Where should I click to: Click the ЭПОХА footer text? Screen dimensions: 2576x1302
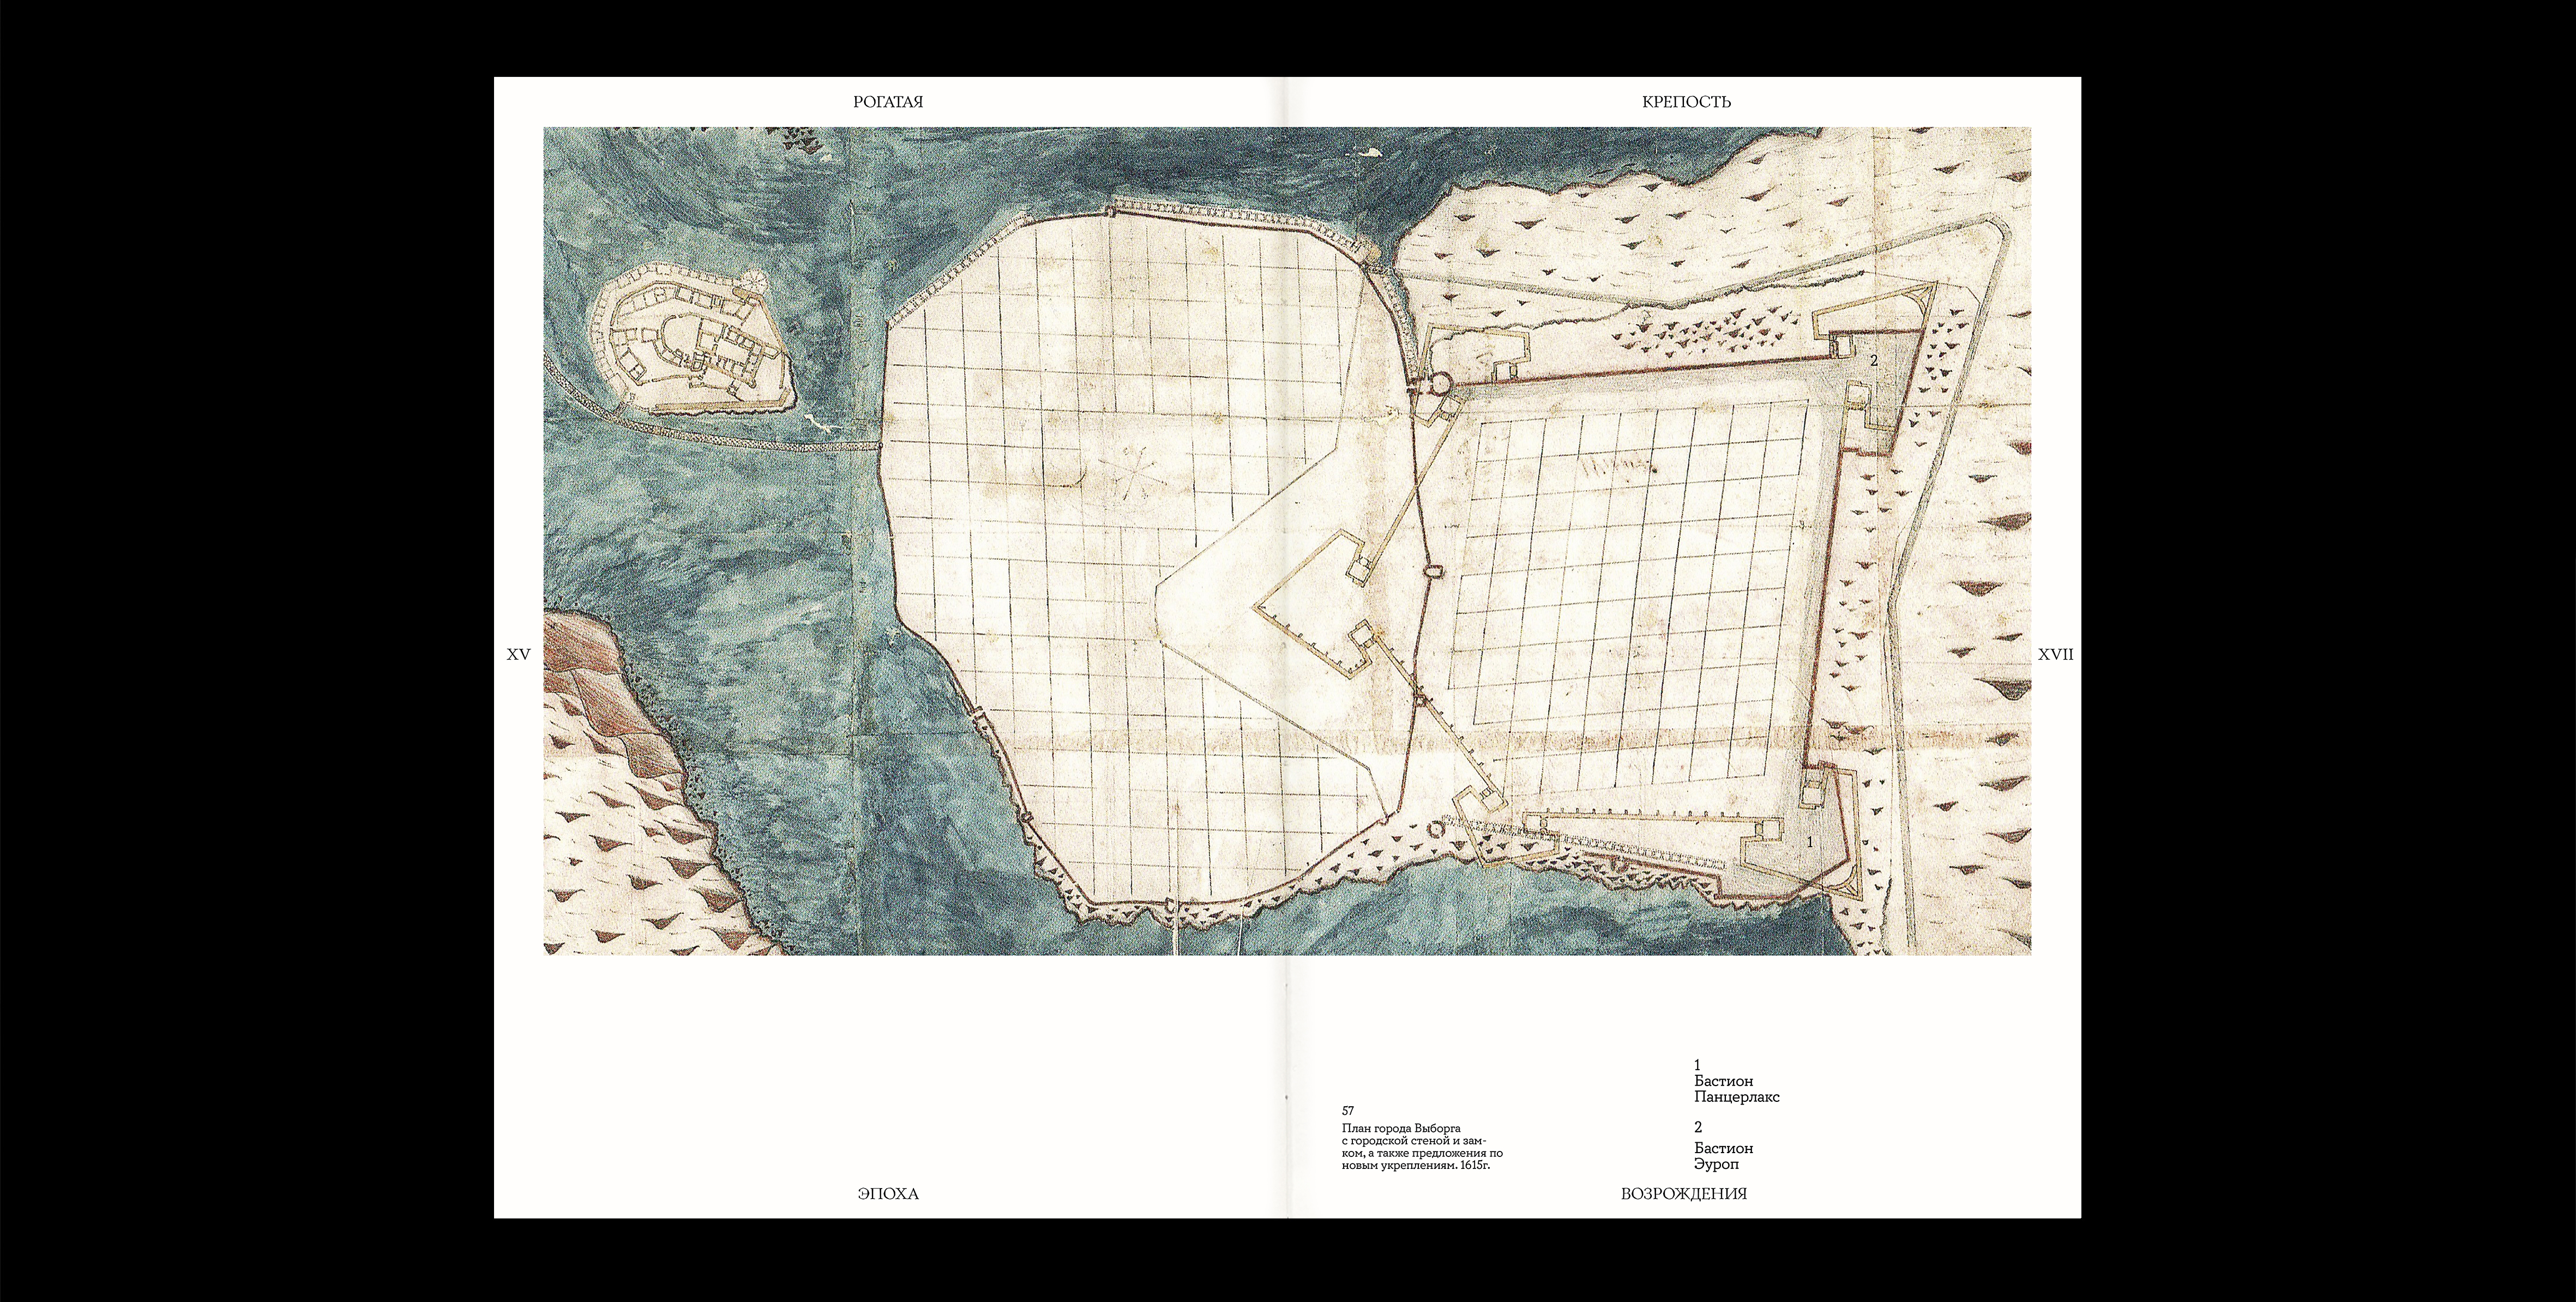(888, 1193)
